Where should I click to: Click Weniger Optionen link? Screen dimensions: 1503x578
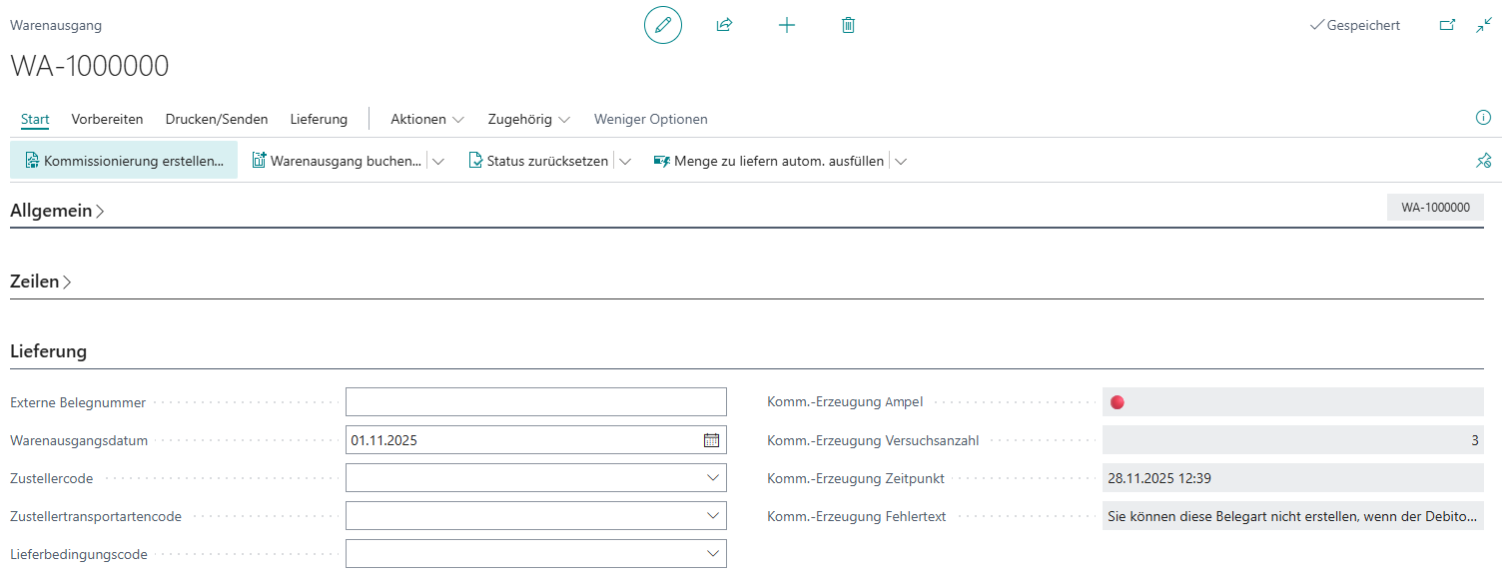tap(650, 119)
